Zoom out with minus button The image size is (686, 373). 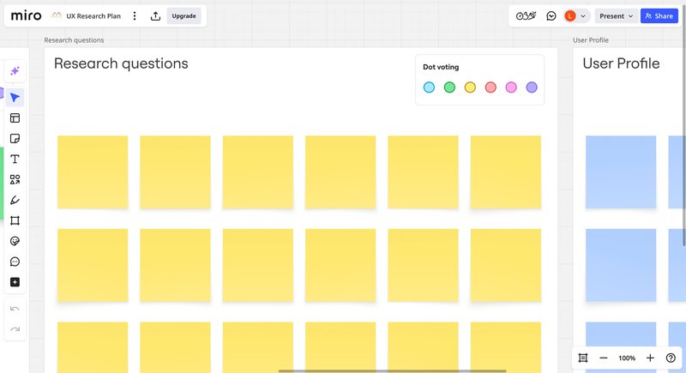pos(604,358)
